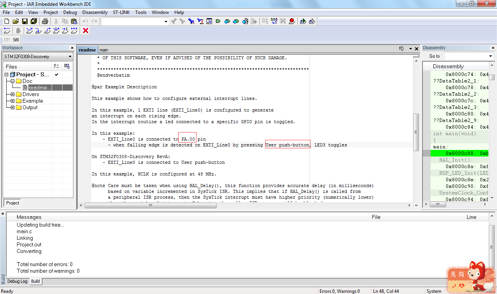Print the readme with the printer icon
Image resolution: width=497 pixels, height=294 pixels.
pos(45,21)
